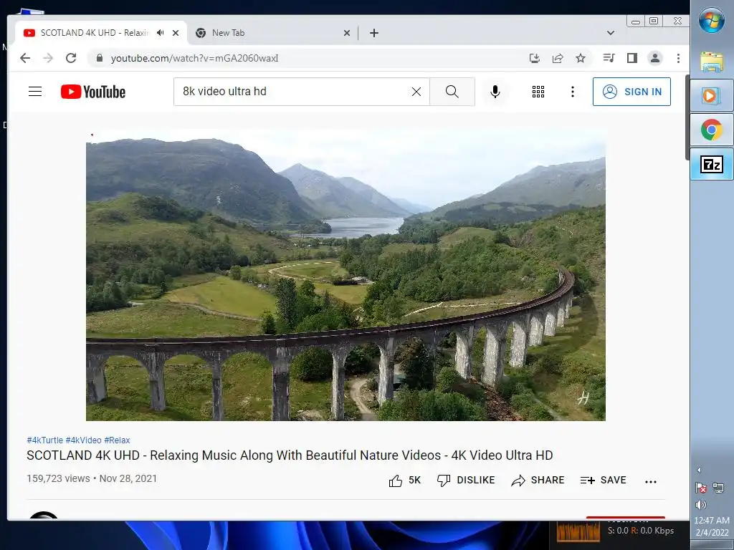Open a new browser tab
The height and width of the screenshot is (550, 734).
coord(374,33)
